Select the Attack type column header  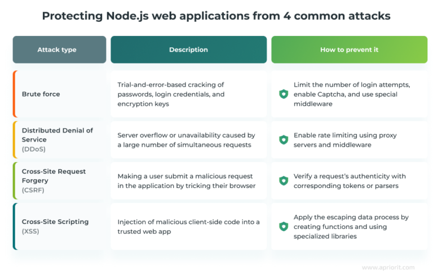pyautogui.click(x=59, y=49)
